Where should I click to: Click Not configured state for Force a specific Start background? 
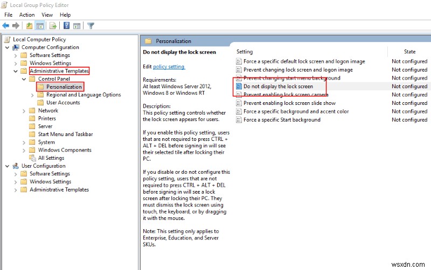tap(409, 120)
